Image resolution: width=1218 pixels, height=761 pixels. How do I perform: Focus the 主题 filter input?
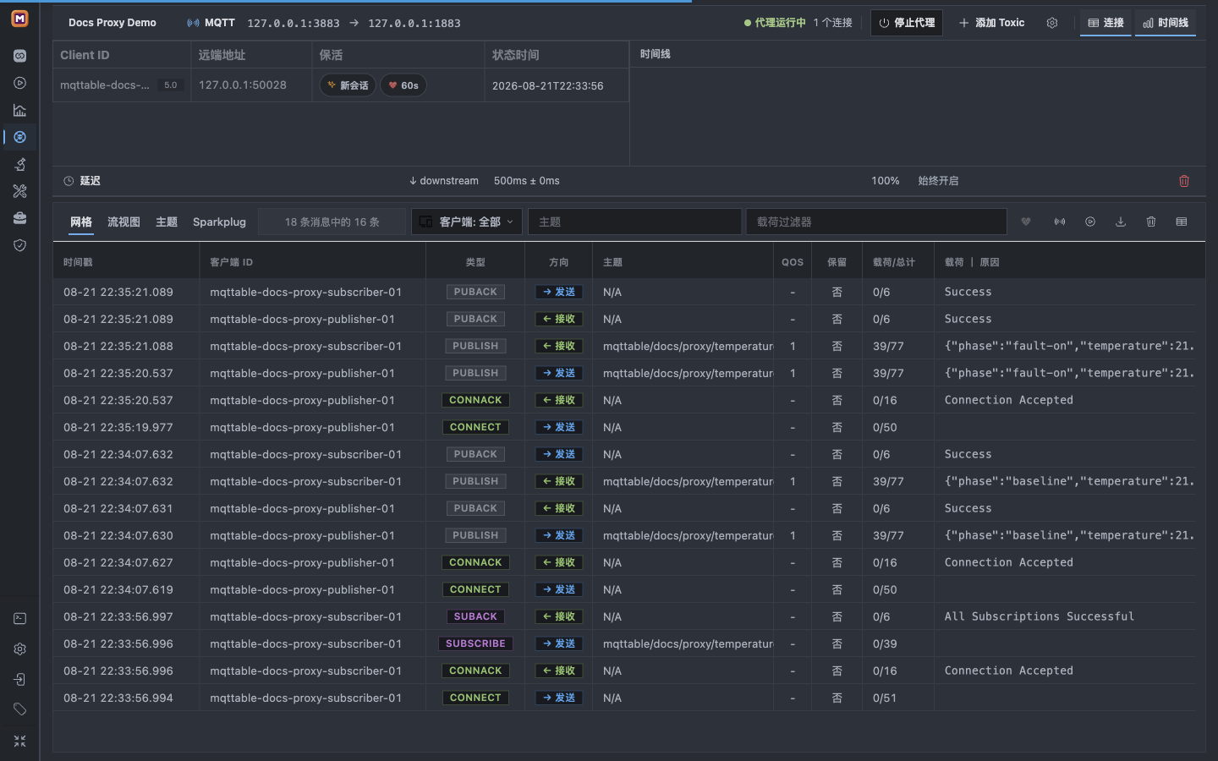tap(634, 222)
